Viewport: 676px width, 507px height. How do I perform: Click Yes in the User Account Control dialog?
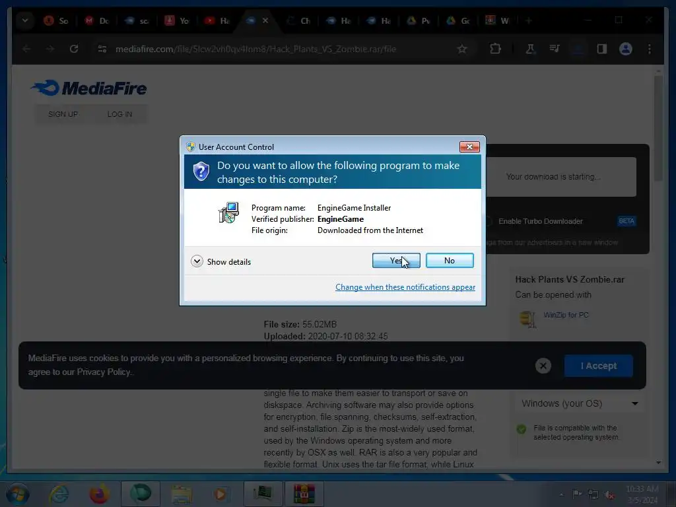point(396,260)
